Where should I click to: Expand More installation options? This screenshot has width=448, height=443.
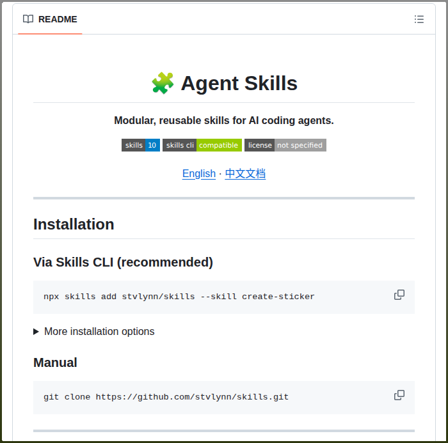[x=94, y=331]
